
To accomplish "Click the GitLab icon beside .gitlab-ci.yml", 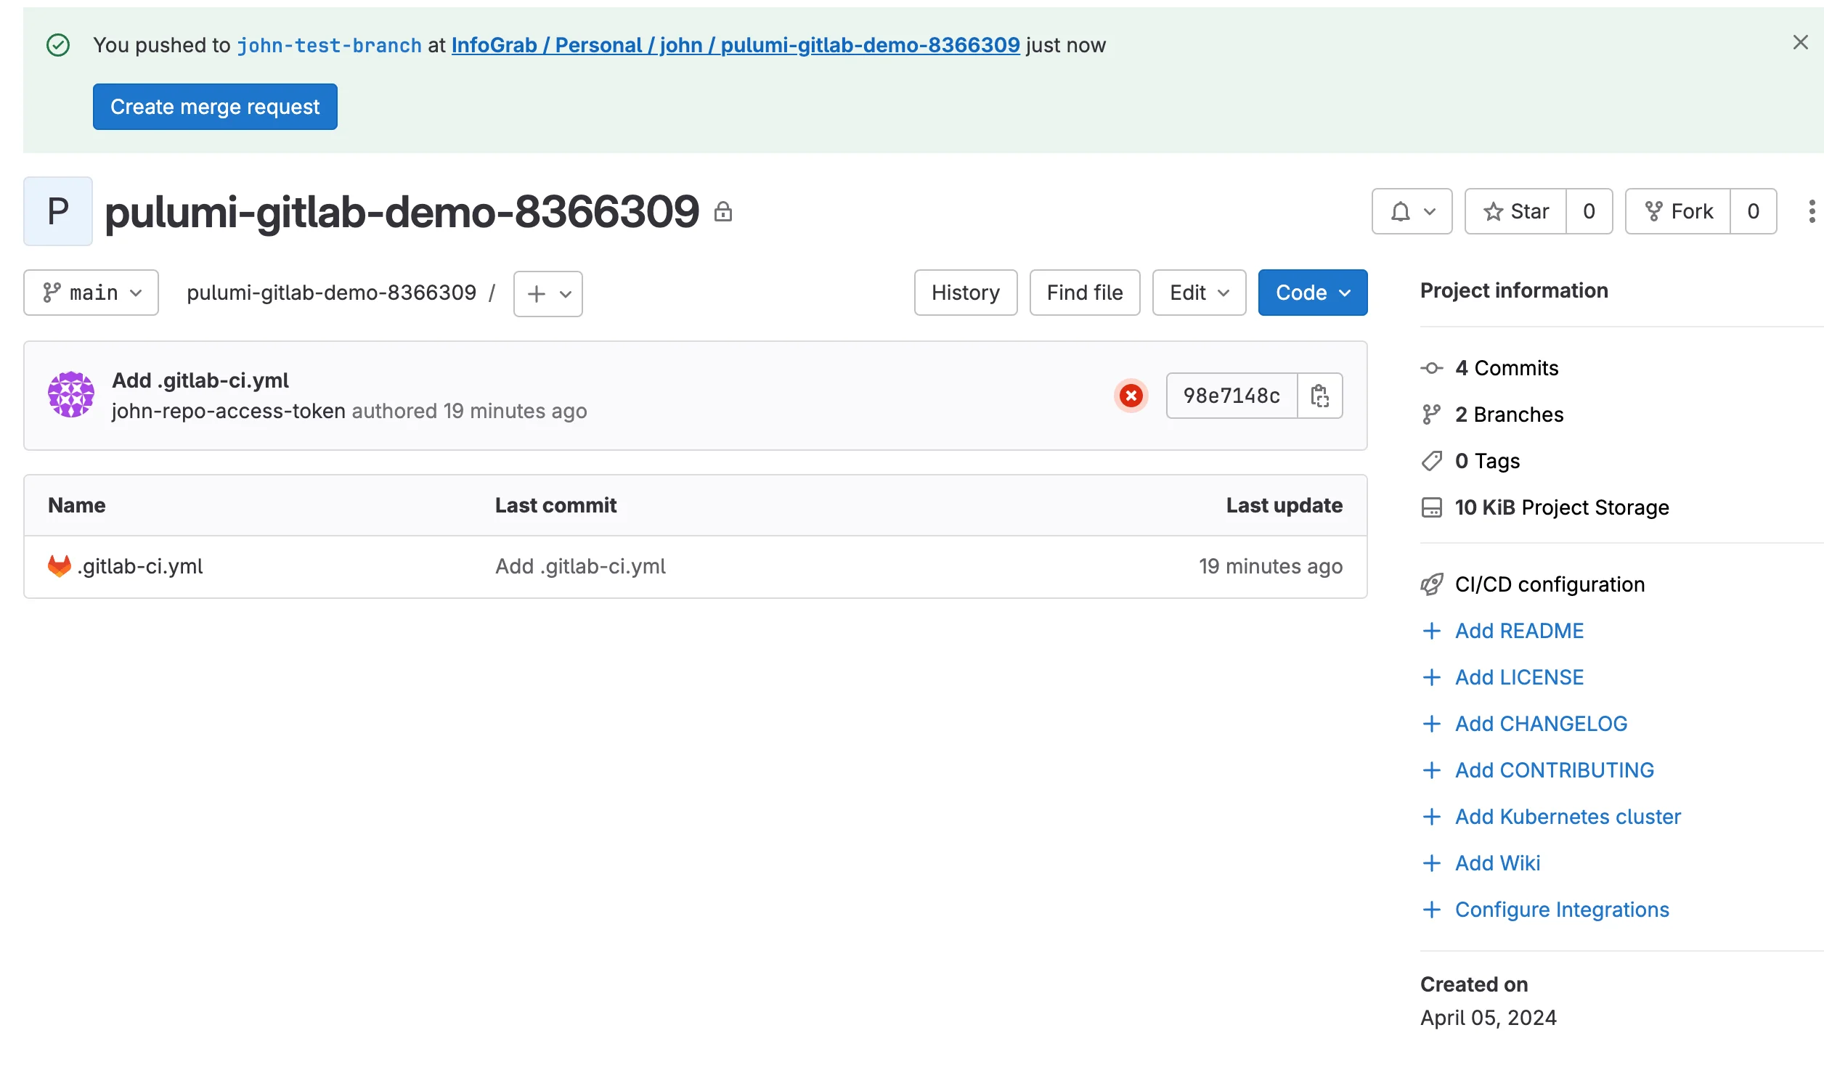I will (x=58, y=565).
